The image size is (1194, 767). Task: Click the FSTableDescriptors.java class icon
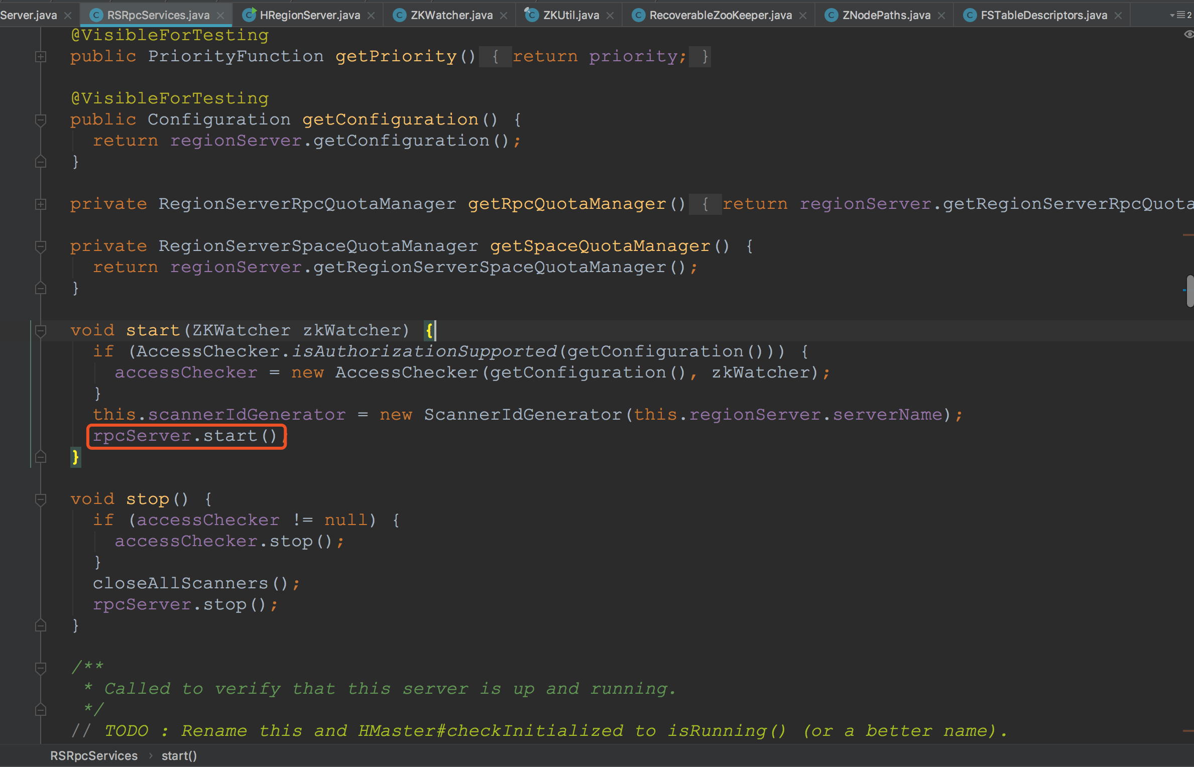[970, 16]
